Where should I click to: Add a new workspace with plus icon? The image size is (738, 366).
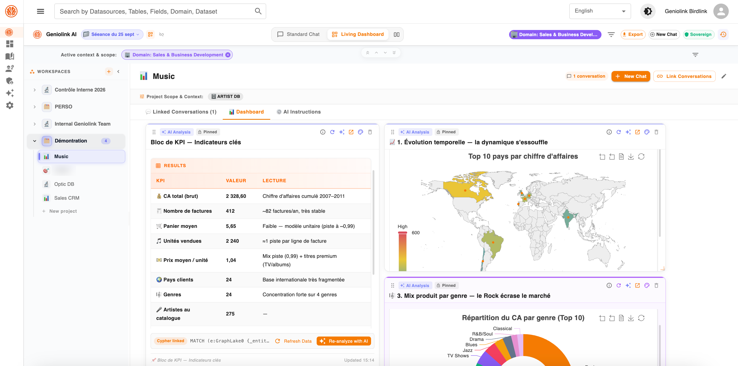[x=109, y=72]
